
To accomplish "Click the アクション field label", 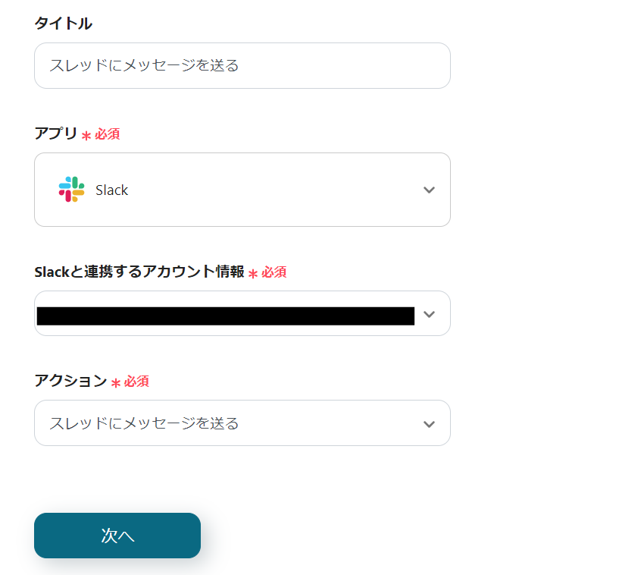I will point(70,381).
